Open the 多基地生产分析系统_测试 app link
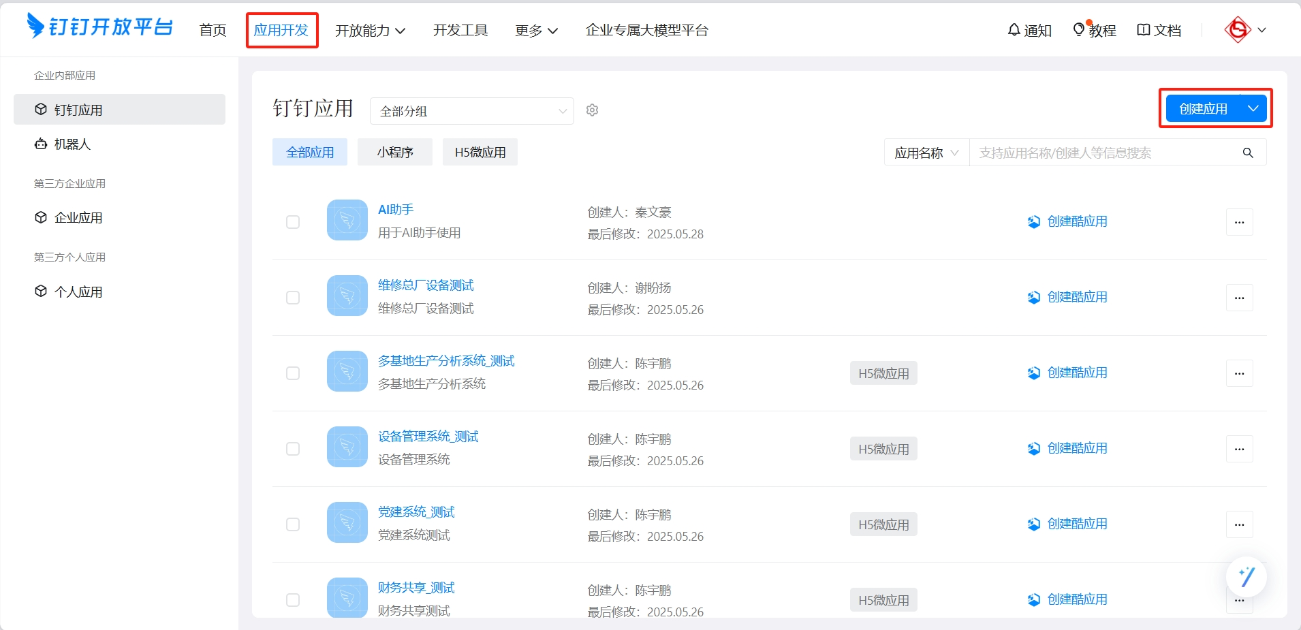The height and width of the screenshot is (630, 1301). (x=446, y=361)
